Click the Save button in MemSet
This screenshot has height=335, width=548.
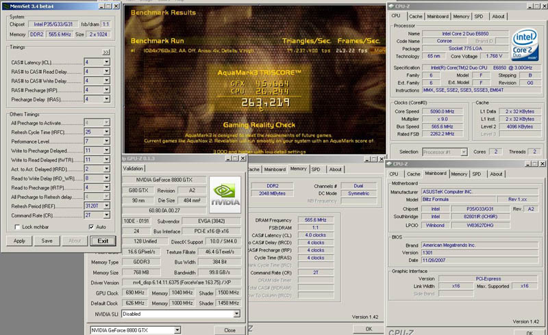[x=47, y=241]
